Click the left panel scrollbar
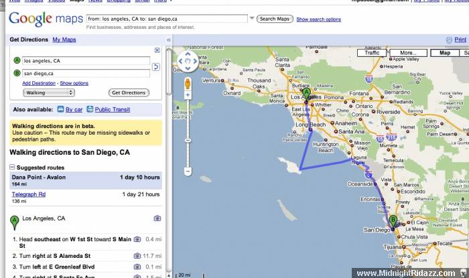This screenshot has width=469, height=278. 169,72
